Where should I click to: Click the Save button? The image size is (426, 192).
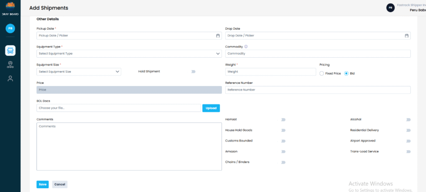(x=42, y=185)
